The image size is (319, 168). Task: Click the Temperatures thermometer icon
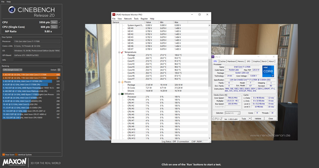point(122,52)
